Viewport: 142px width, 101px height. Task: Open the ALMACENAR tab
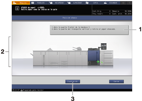click(x=75, y=3)
